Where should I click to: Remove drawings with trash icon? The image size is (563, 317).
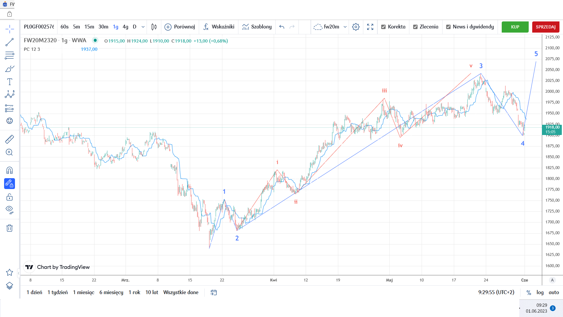click(9, 228)
